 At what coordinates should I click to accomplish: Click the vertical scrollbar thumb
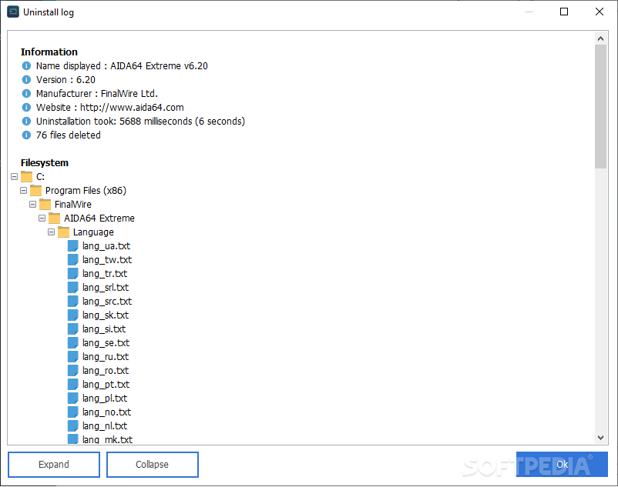pyautogui.click(x=600, y=106)
